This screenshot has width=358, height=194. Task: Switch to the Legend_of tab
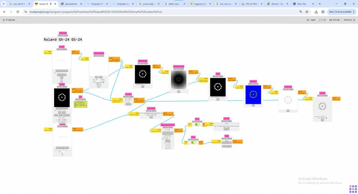point(199,4)
